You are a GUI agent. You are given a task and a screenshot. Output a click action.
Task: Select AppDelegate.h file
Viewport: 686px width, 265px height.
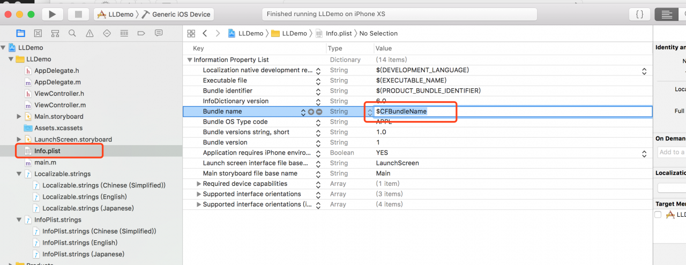coord(57,71)
